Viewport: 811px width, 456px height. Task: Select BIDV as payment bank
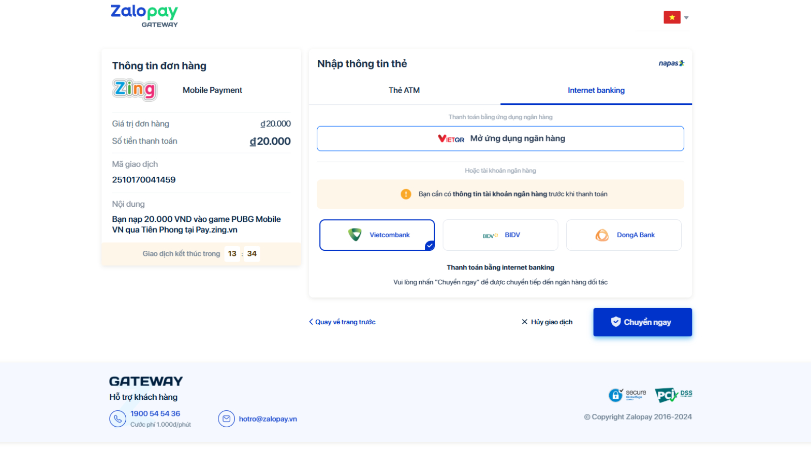[500, 235]
